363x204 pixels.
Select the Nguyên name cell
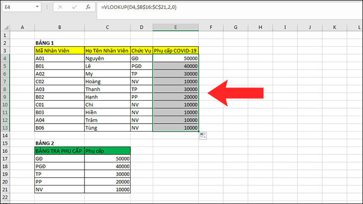(x=107, y=59)
